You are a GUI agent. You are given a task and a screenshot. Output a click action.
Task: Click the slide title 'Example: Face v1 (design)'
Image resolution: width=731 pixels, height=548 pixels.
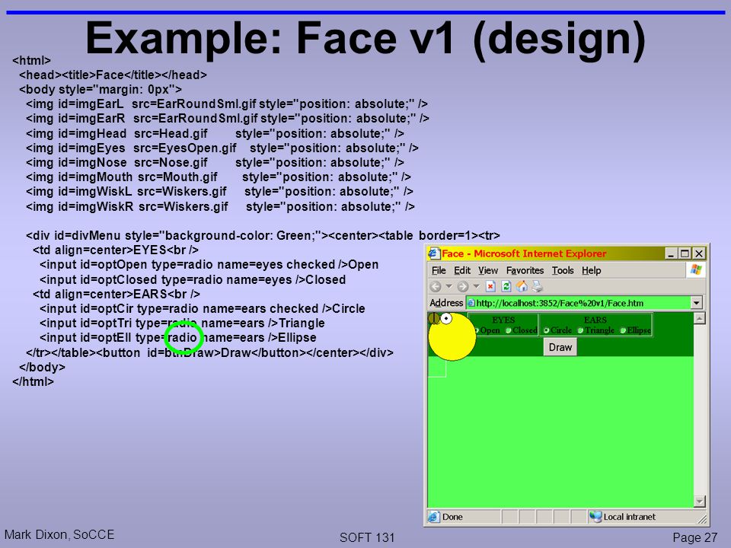click(x=365, y=39)
